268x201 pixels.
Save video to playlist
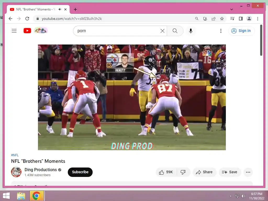pyautogui.click(x=230, y=172)
